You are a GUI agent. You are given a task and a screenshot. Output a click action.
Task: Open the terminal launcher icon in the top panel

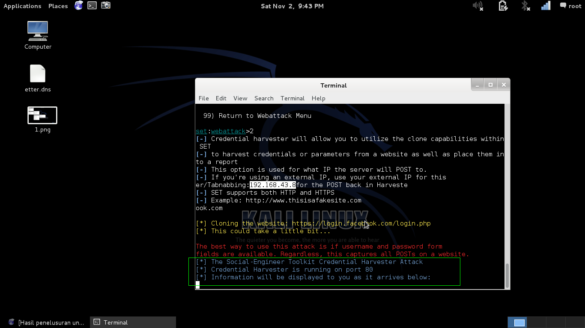pyautogui.click(x=92, y=6)
